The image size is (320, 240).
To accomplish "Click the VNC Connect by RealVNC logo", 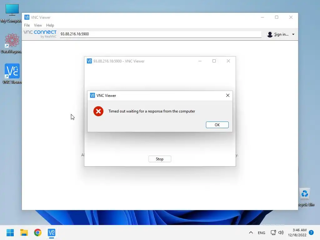I will click(40, 34).
